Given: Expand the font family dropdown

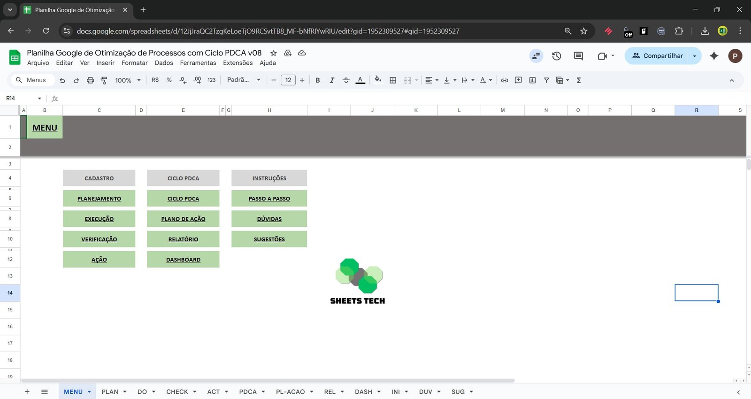Looking at the screenshot, I should click(x=244, y=80).
